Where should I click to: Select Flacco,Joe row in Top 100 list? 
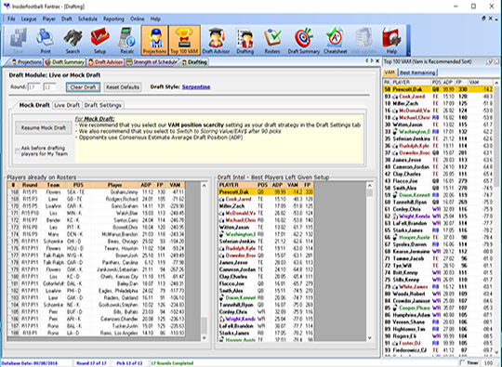438,181
